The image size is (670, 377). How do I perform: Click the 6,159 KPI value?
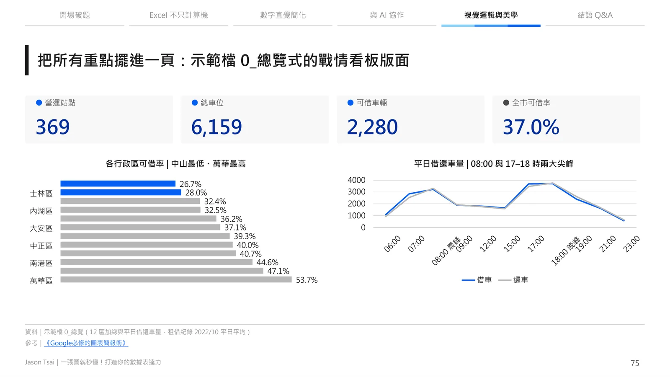click(x=216, y=127)
